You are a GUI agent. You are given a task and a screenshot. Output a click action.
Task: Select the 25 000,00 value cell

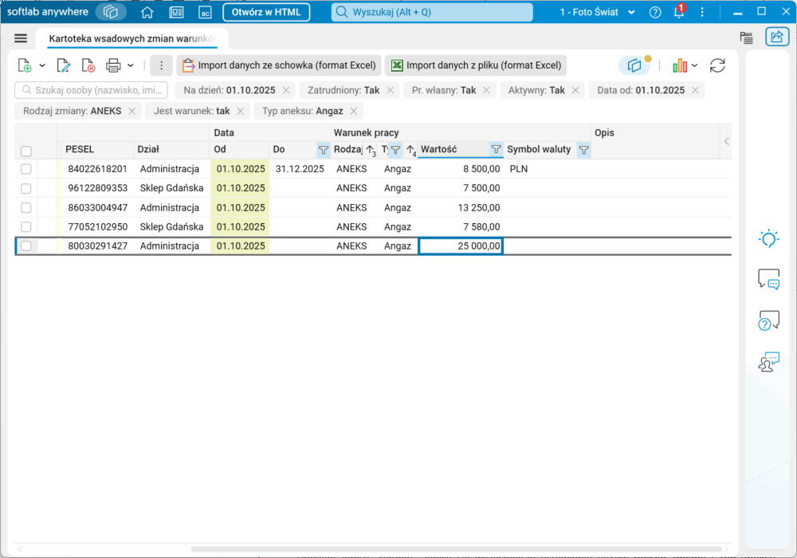point(461,246)
